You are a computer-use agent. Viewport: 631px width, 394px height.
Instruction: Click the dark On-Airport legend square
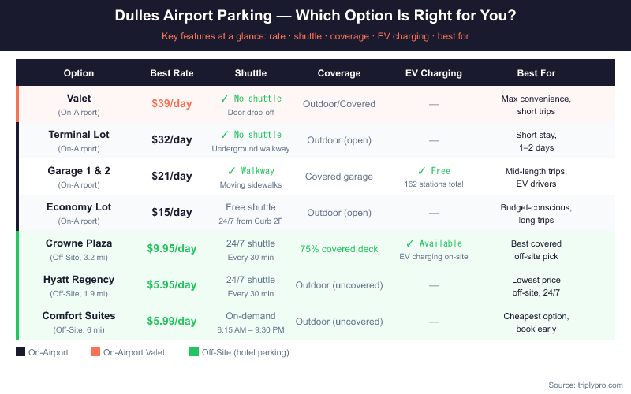point(21,352)
